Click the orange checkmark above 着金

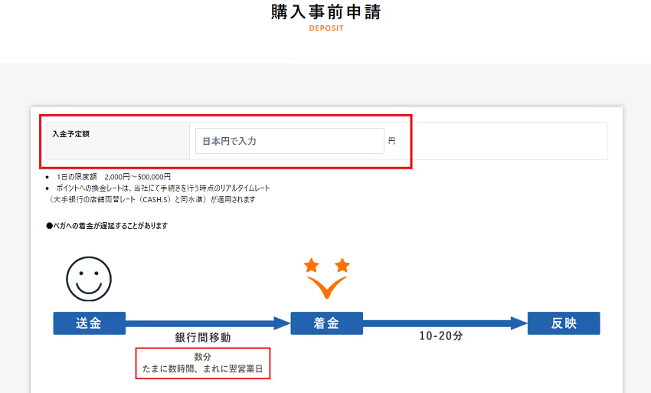[327, 287]
